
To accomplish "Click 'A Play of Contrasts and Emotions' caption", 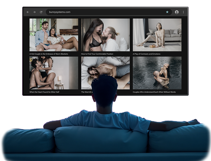I will pos(146,54).
